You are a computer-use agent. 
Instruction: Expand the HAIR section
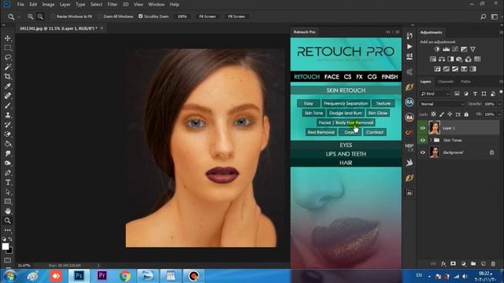(x=346, y=163)
